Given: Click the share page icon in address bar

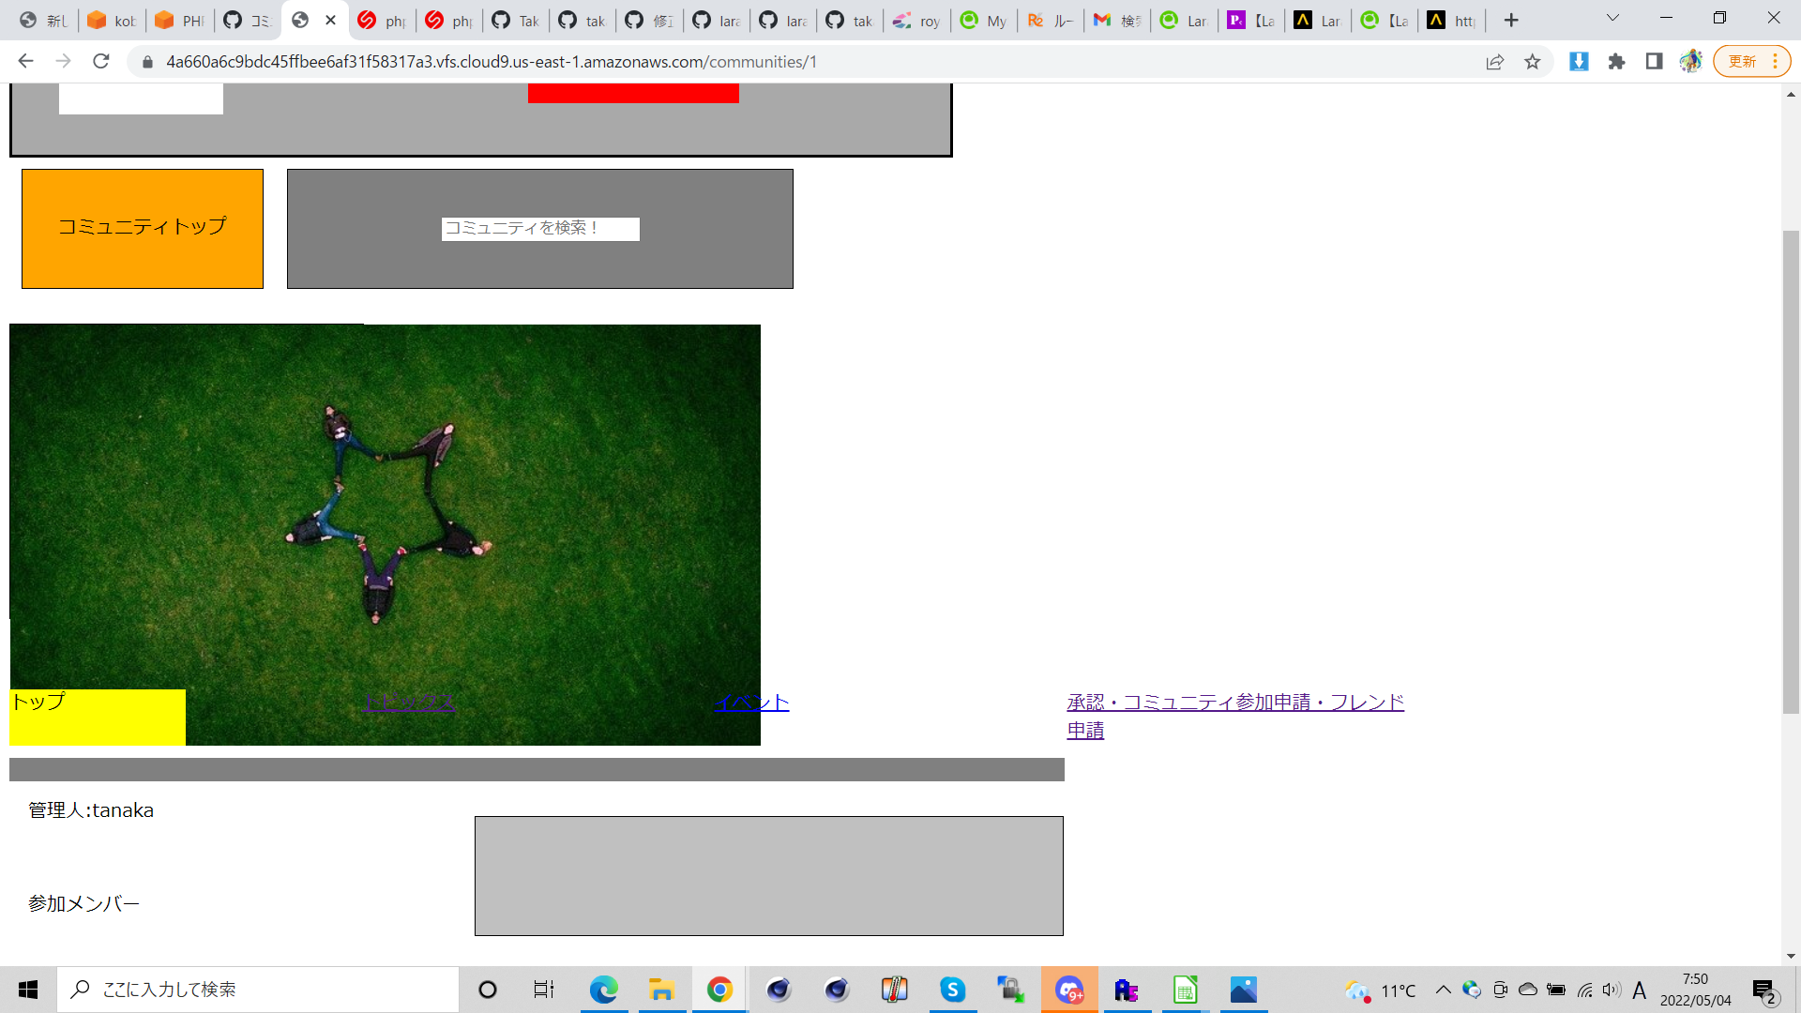Looking at the screenshot, I should (x=1494, y=62).
